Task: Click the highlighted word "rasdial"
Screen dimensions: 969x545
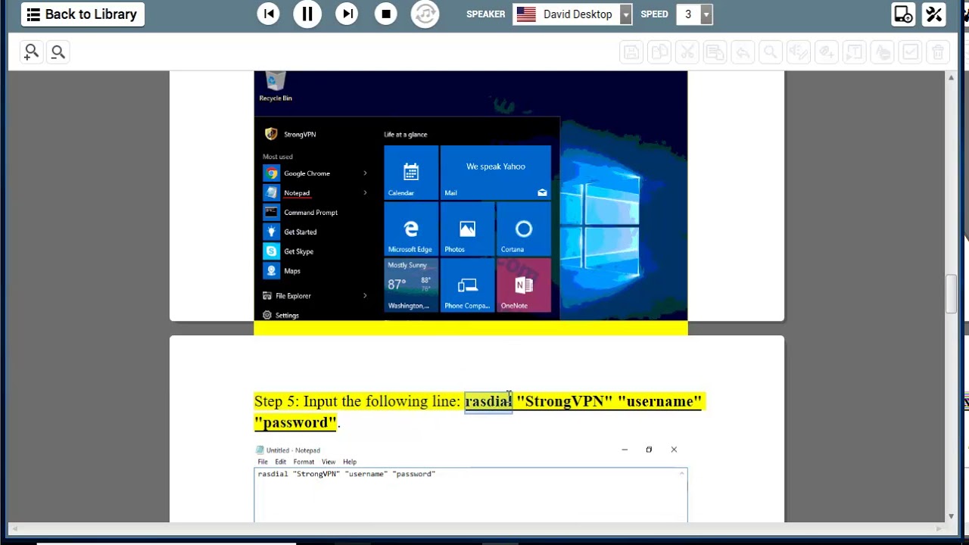Action: [488, 401]
